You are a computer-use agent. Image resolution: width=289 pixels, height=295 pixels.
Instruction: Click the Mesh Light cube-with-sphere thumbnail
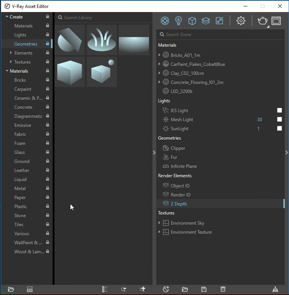tap(102, 72)
